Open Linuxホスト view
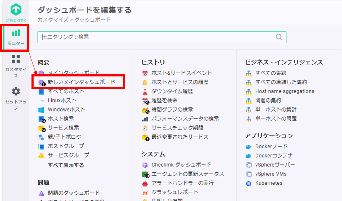This screenshot has width=342, height=201. tap(62, 100)
